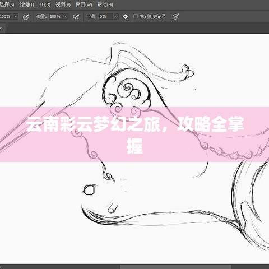This screenshot has width=269, height=269.
Task: Expand the opacity 100% dropdown arrow
Action: coord(16,17)
